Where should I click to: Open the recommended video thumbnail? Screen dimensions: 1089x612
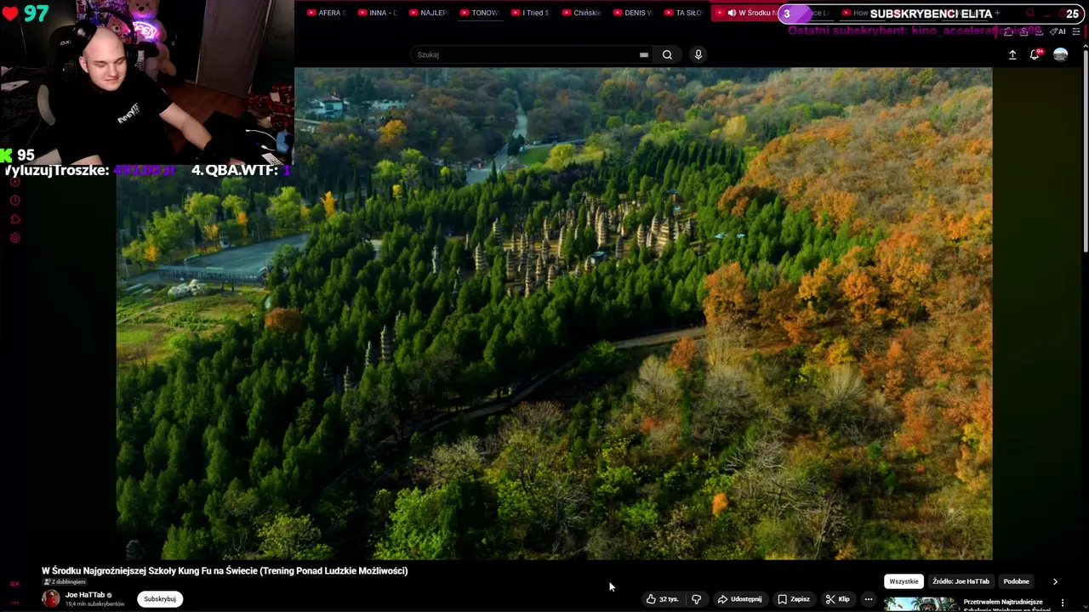click(x=920, y=604)
